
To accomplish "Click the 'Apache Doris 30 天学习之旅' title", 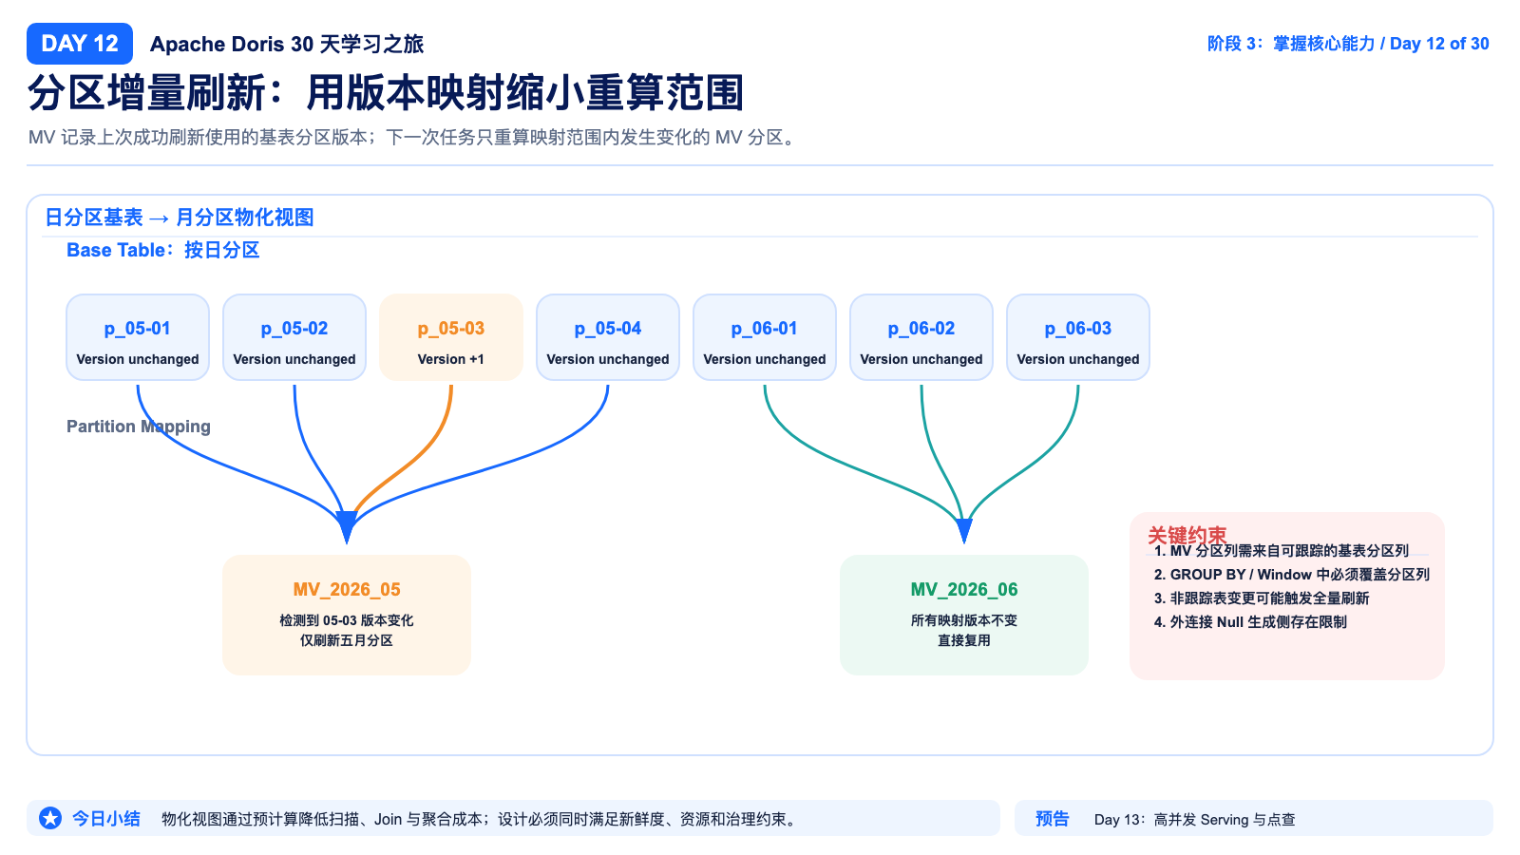I will [287, 44].
